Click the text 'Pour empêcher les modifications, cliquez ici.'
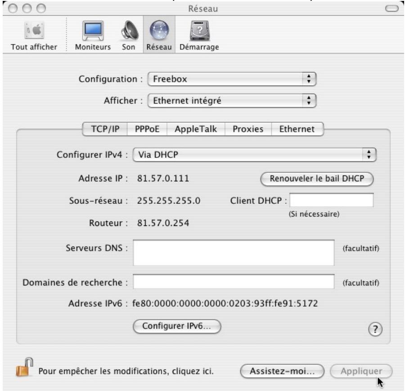The height and width of the screenshot is (391, 405). tap(126, 371)
